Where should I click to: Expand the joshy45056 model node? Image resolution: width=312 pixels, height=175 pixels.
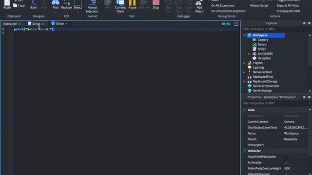(249, 54)
